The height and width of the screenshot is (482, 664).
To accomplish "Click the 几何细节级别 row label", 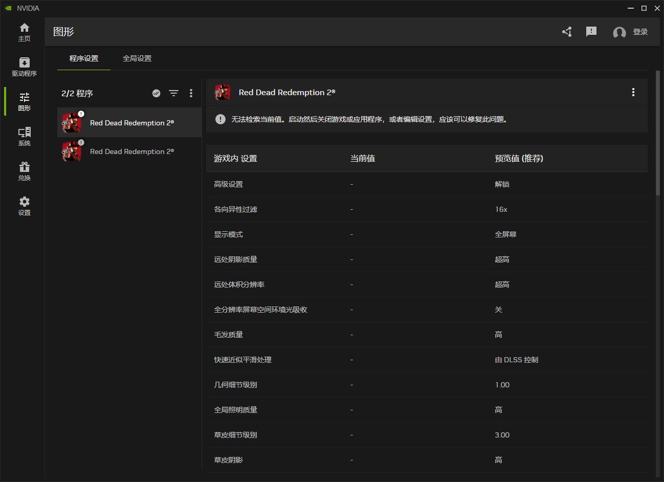I will click(x=235, y=385).
